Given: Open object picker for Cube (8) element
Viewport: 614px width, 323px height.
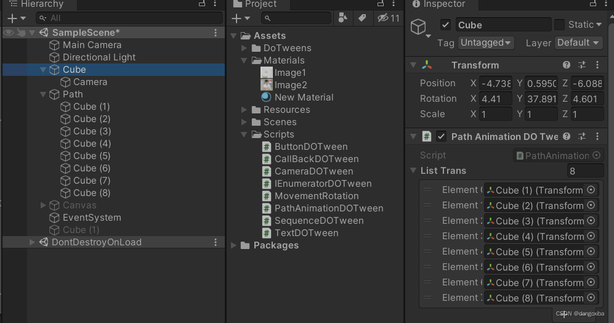Looking at the screenshot, I should tap(591, 298).
